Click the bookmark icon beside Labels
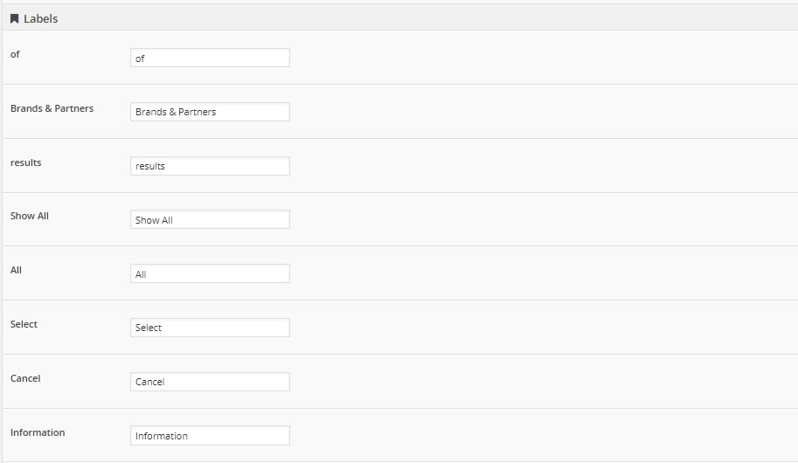Screen dimensions: 798x463 tap(15, 18)
